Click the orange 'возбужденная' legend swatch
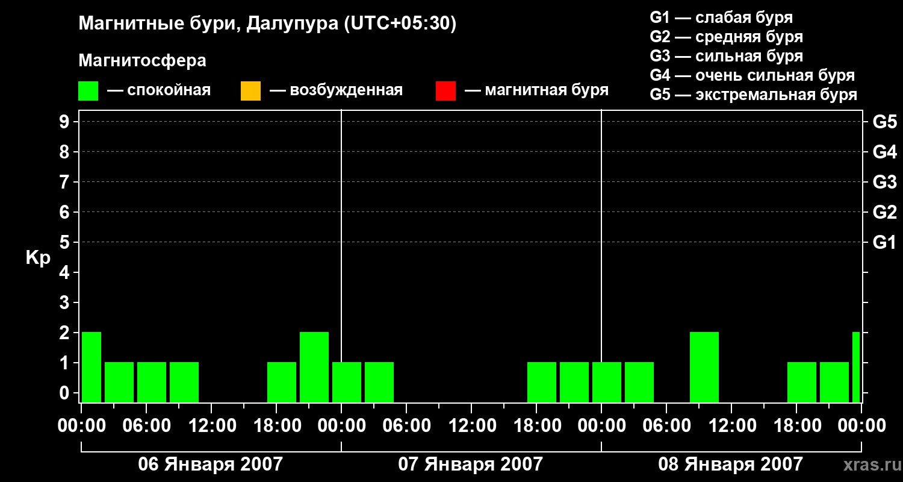This screenshot has height=482, width=903. click(250, 91)
